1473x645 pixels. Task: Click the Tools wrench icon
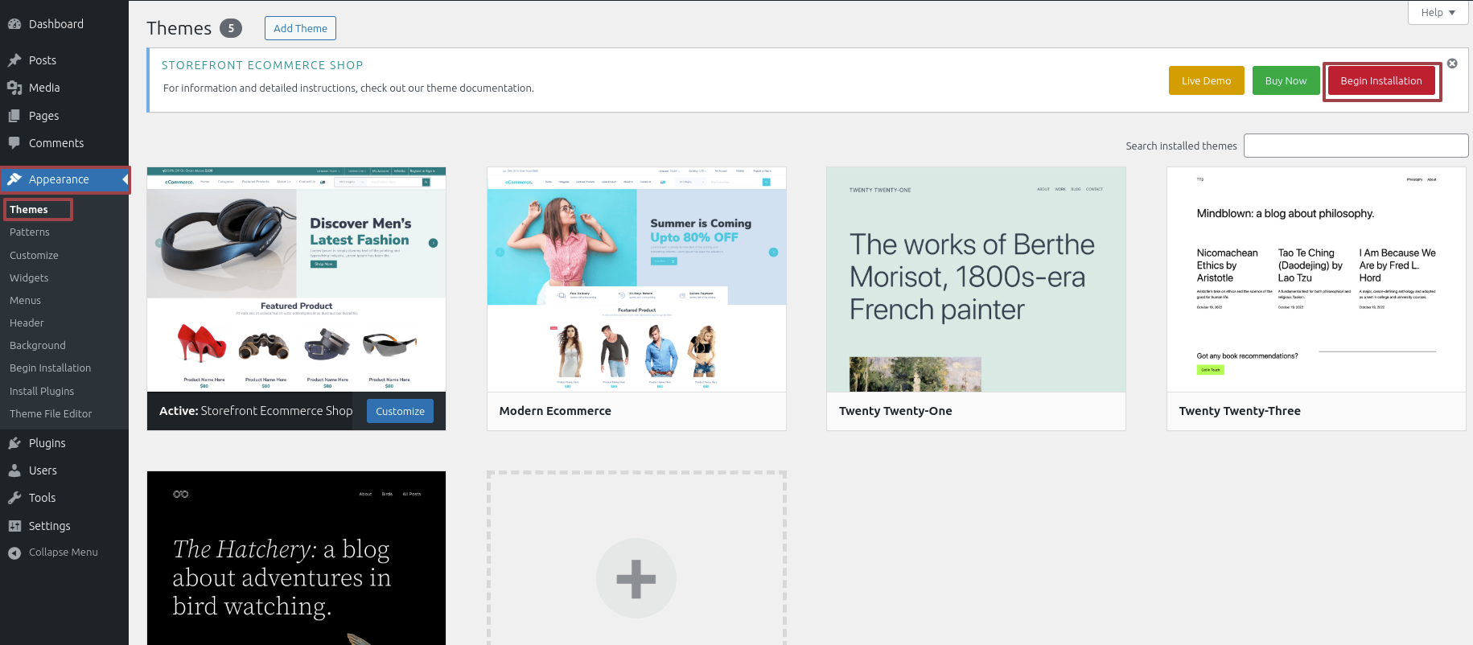click(x=14, y=498)
